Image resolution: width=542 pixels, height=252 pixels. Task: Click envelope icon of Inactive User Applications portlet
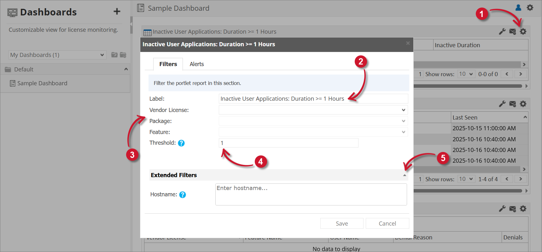click(513, 31)
